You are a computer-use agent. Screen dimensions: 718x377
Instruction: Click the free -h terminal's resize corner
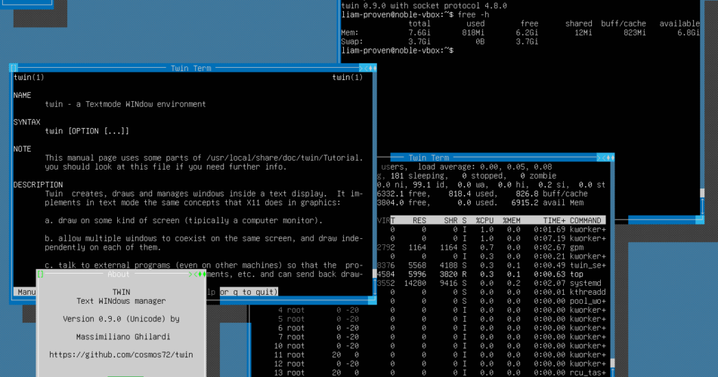700,220
